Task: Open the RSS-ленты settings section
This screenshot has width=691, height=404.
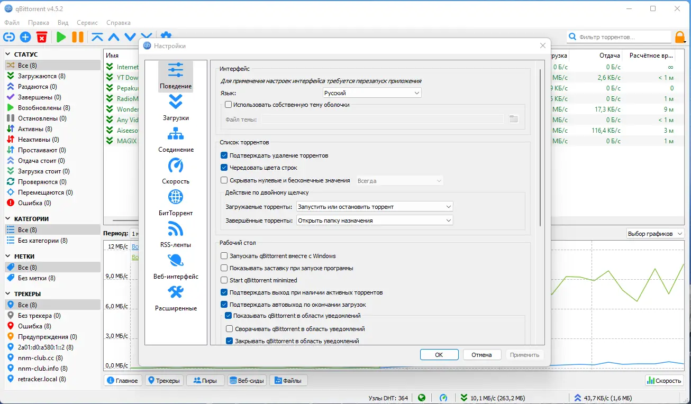Action: (176, 235)
